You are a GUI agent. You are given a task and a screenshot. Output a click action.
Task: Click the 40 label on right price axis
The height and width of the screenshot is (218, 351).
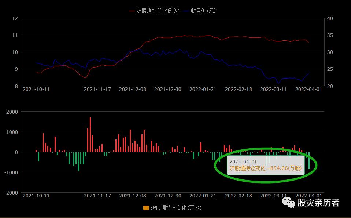(x=330, y=18)
